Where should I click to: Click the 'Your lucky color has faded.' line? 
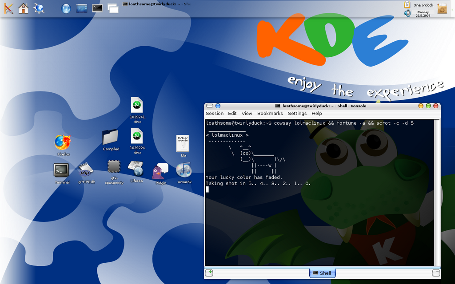point(244,177)
